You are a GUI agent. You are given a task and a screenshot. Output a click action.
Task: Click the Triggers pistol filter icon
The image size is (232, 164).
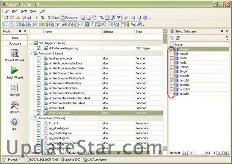coord(58,24)
